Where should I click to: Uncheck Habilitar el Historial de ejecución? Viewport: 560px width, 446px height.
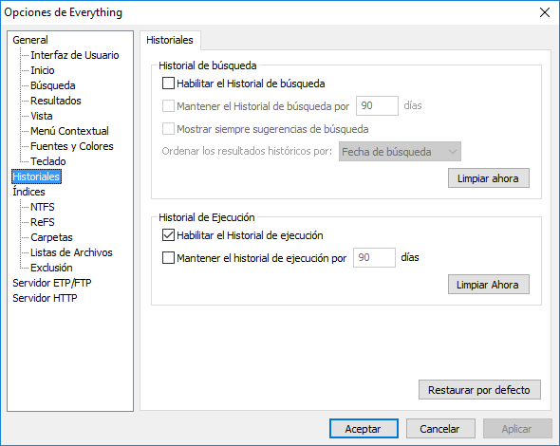(x=168, y=235)
